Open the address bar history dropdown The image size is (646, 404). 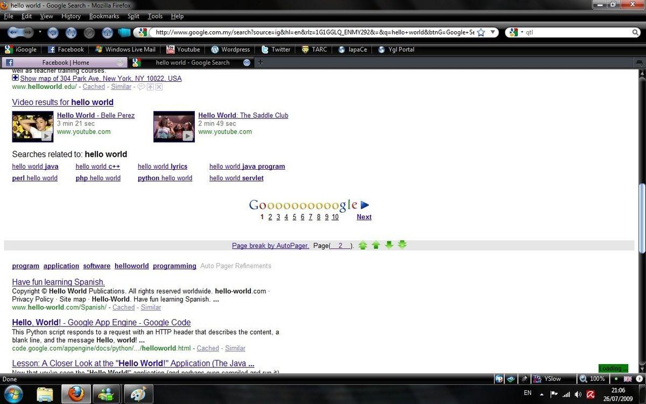pyautogui.click(x=493, y=32)
